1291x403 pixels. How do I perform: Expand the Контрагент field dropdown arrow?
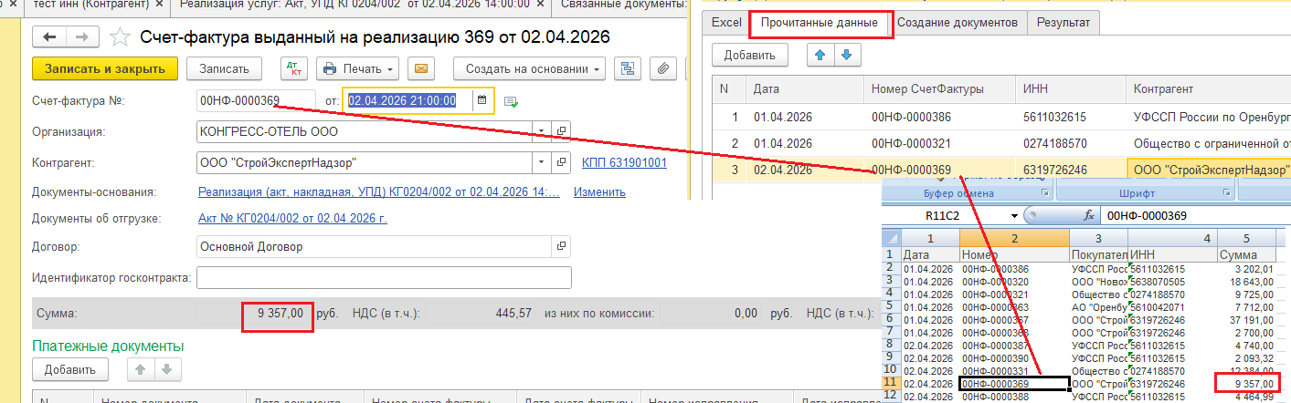[543, 163]
